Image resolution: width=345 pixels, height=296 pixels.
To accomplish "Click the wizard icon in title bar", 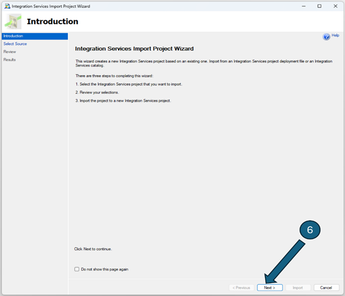I will (7, 6).
